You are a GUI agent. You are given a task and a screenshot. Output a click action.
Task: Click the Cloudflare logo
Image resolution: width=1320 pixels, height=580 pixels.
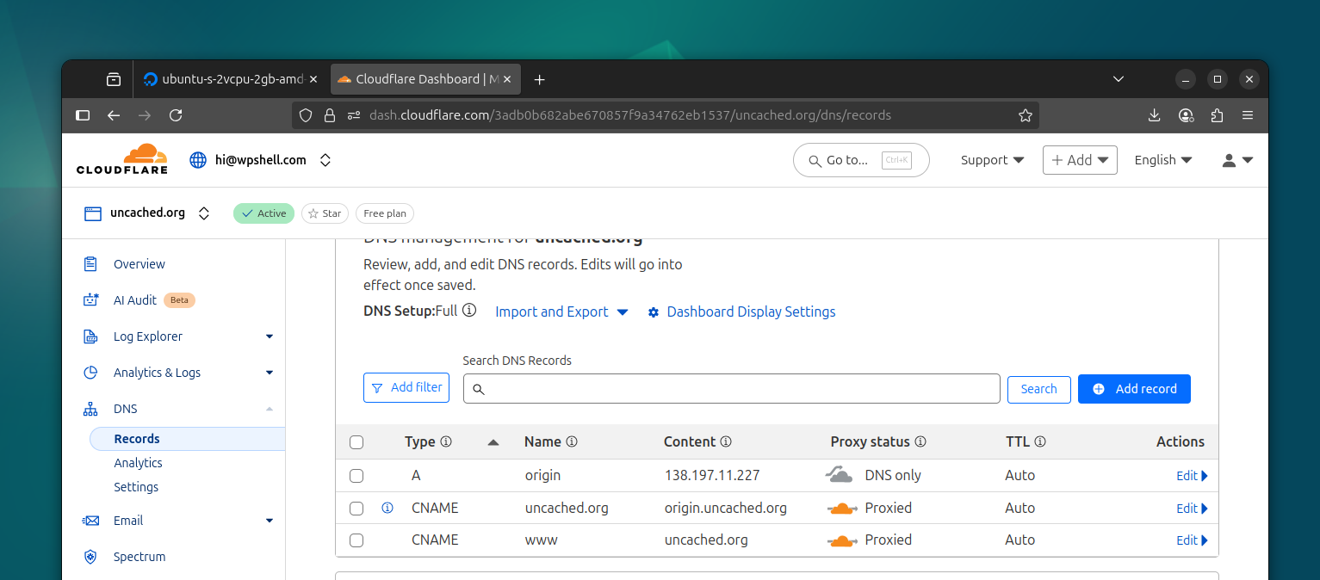tap(121, 159)
